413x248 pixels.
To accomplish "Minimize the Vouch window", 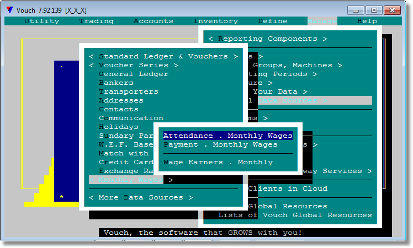I will click(356, 10).
